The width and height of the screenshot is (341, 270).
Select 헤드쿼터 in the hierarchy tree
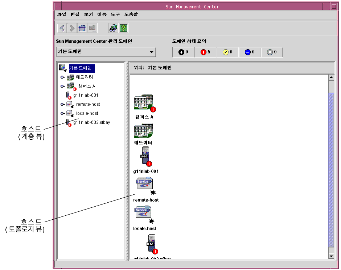85,77
